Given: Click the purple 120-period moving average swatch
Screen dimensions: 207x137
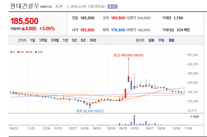Looking at the screenshot, I should (x=36, y=52).
